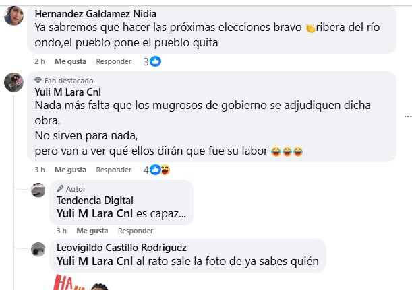Screen dimensions: 412x290
Task: Click Leovigildo Castillo Rodriguez's avatar
Action: point(38,249)
